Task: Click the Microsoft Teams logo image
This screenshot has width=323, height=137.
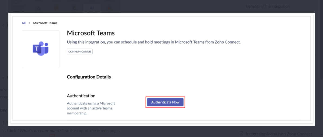Action: pos(40,49)
